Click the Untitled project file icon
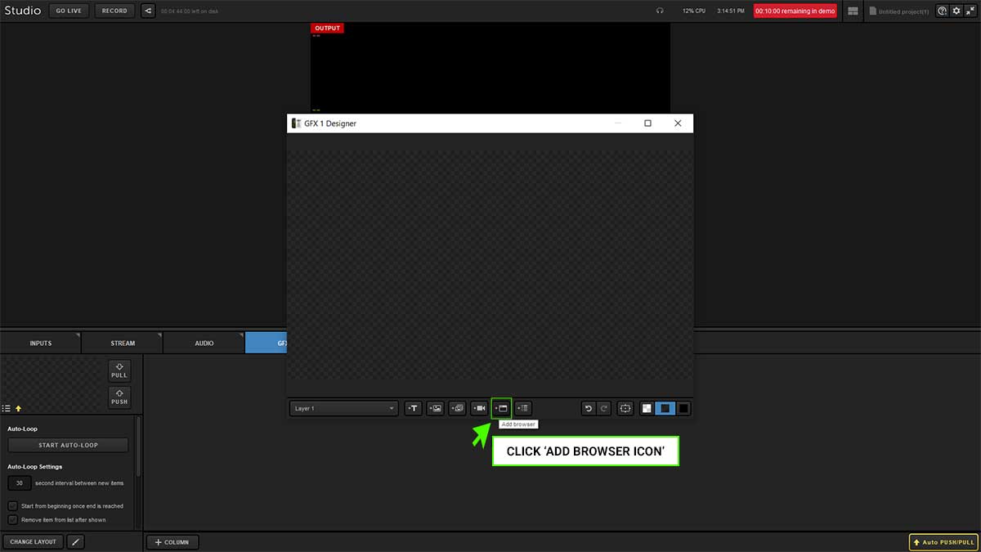This screenshot has width=981, height=552. click(x=873, y=11)
